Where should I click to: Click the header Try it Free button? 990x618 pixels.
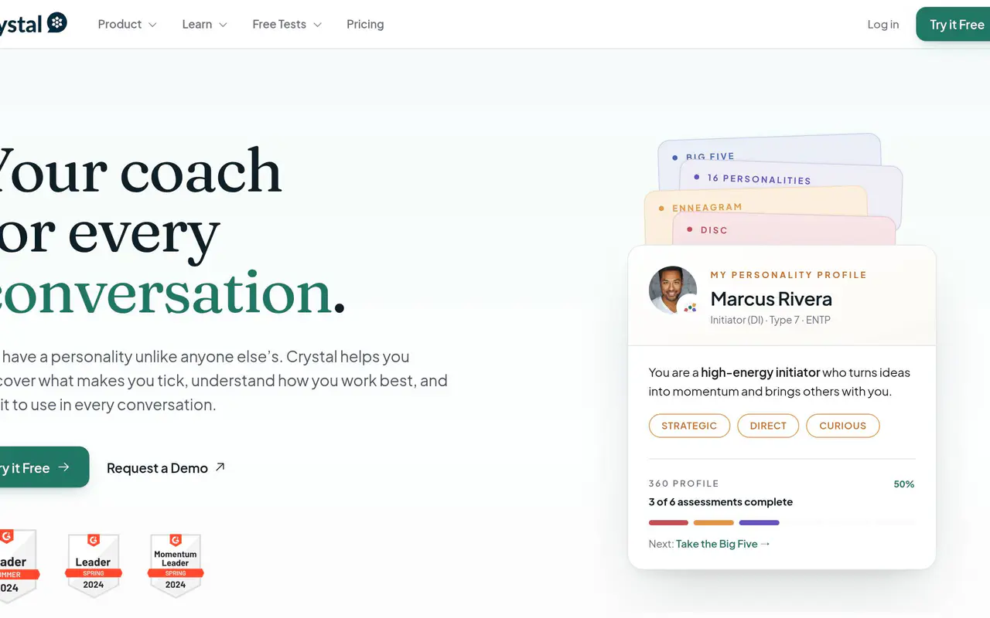[953, 25]
